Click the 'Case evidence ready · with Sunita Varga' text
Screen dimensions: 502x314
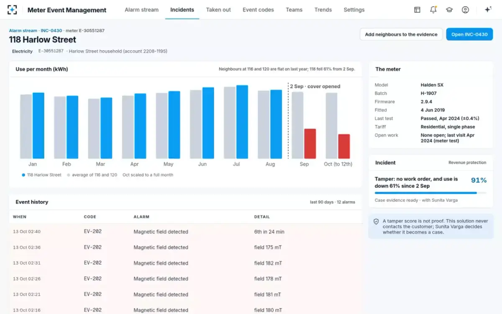pos(416,200)
